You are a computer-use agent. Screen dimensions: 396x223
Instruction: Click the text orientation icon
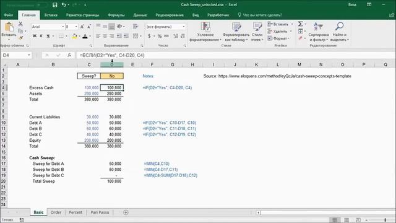(119, 26)
